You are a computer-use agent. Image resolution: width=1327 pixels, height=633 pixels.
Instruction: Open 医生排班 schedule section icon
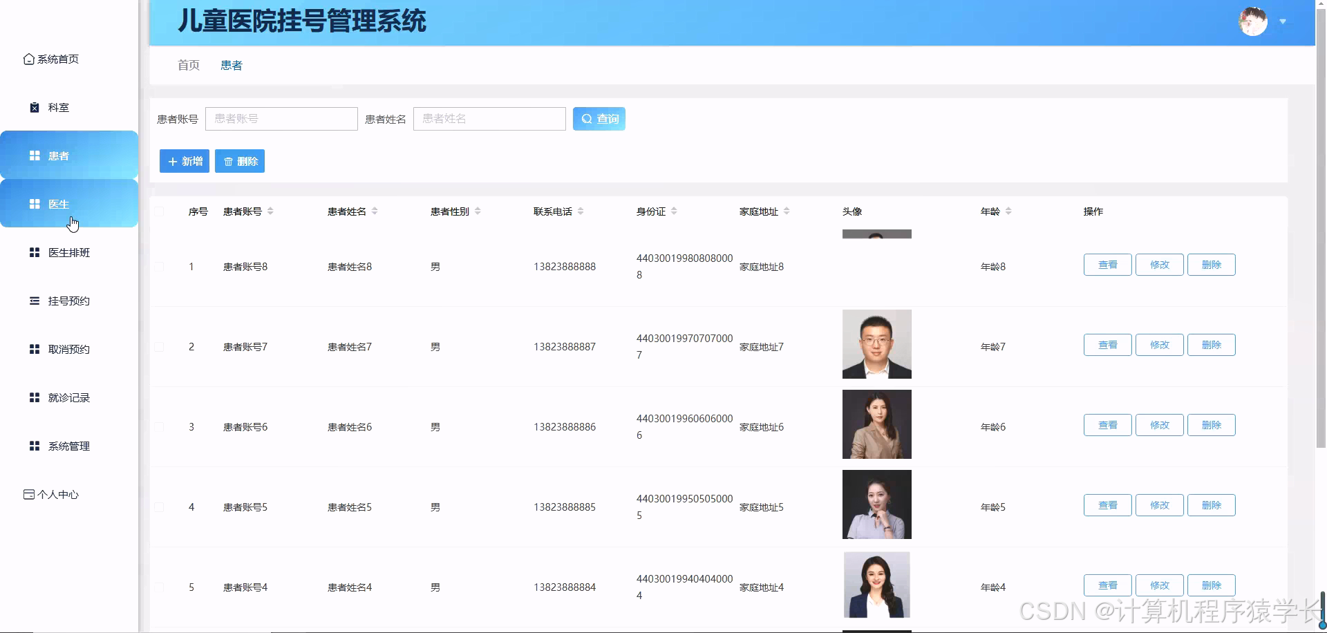coord(35,252)
